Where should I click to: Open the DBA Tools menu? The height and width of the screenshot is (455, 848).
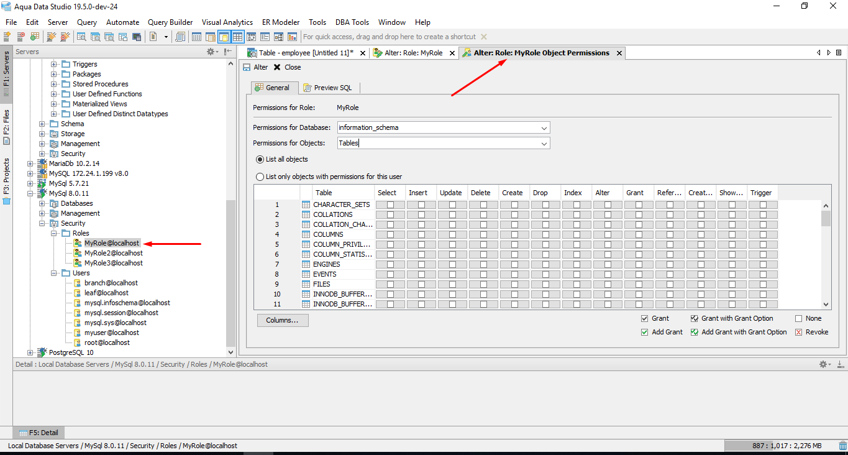352,22
